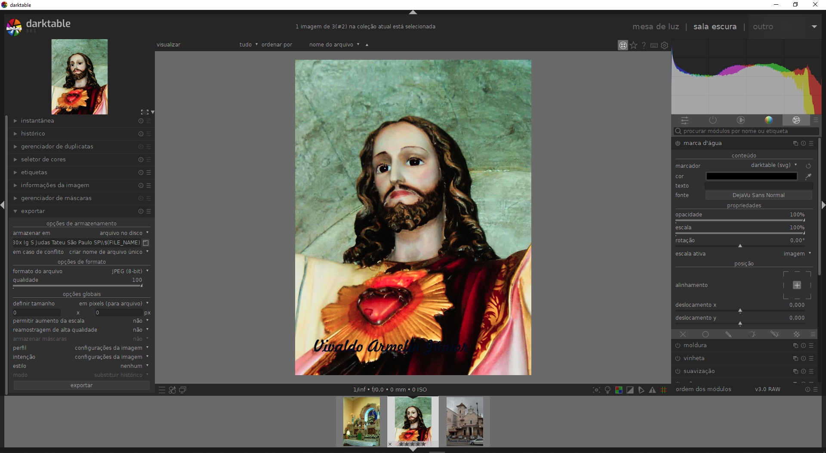Toggle vinheta module on/off
This screenshot has height=453, width=826.
[678, 358]
